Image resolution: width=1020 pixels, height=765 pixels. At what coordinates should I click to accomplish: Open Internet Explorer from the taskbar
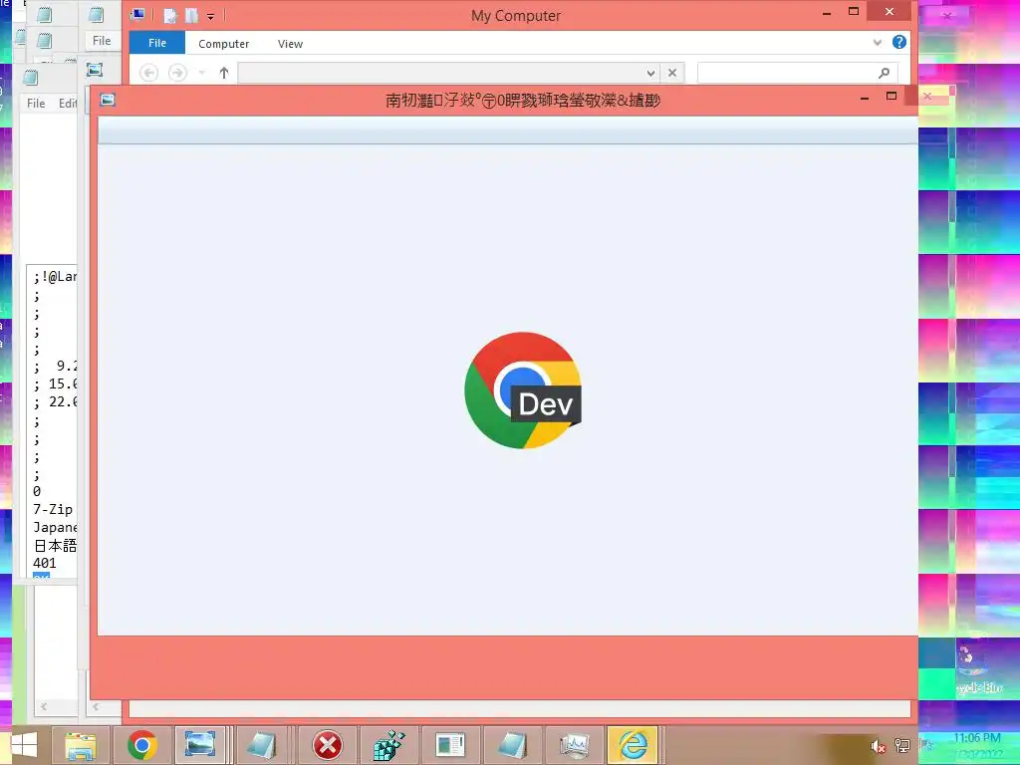pyautogui.click(x=633, y=745)
